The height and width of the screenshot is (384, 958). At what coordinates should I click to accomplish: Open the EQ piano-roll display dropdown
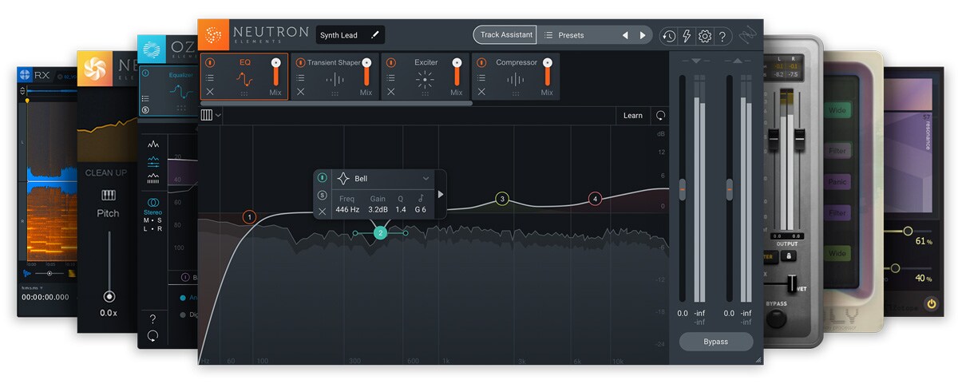(211, 115)
